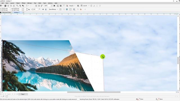Click the vertical scrollbar thumb
The height and width of the screenshot is (101, 180).
[x=178, y=61]
